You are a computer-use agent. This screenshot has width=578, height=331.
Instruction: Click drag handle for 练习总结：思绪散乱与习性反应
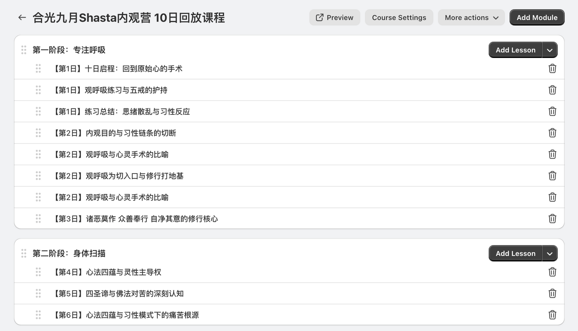[38, 111]
